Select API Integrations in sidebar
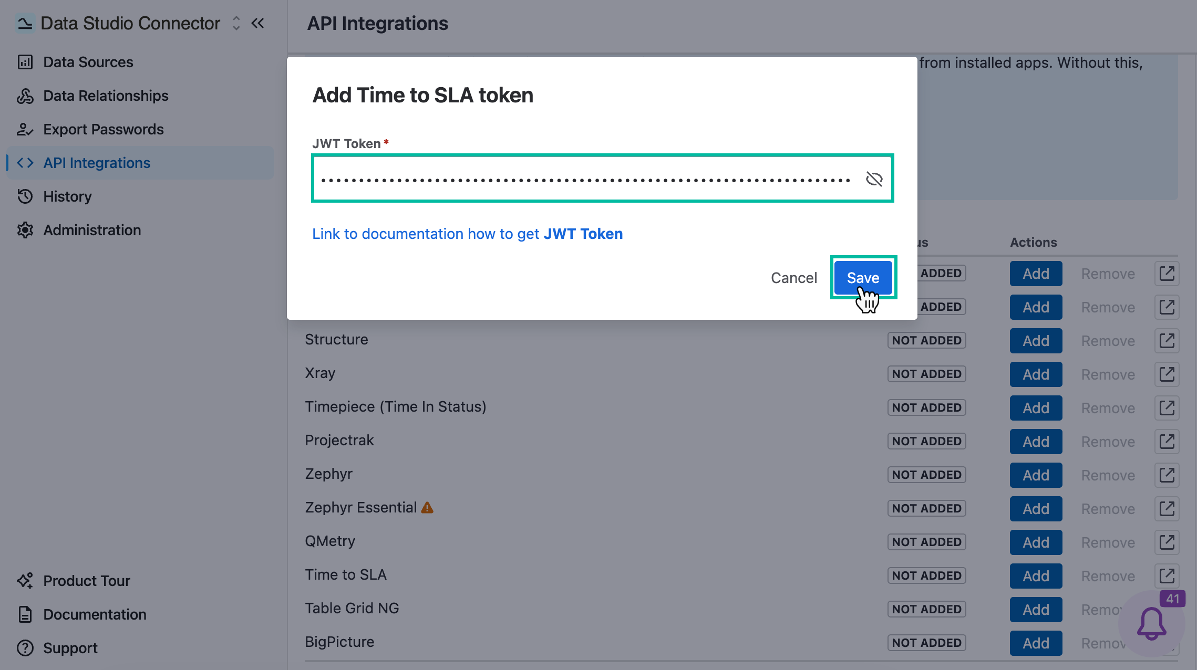The width and height of the screenshot is (1197, 670). pos(97,163)
